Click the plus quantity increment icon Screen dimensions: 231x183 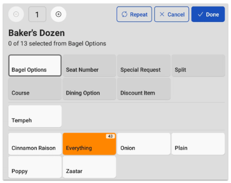[58, 14]
